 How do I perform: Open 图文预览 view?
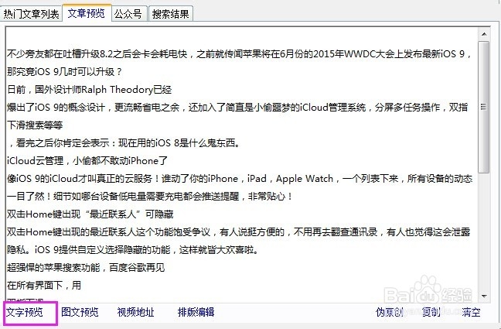[x=80, y=312]
